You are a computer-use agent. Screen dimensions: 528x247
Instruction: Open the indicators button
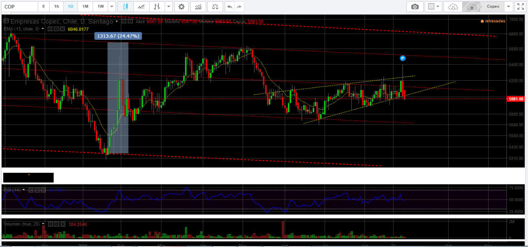(x=198, y=6)
